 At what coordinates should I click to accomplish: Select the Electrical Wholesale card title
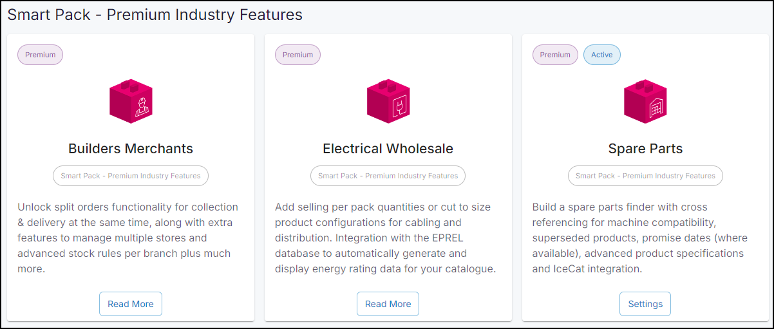tap(388, 149)
